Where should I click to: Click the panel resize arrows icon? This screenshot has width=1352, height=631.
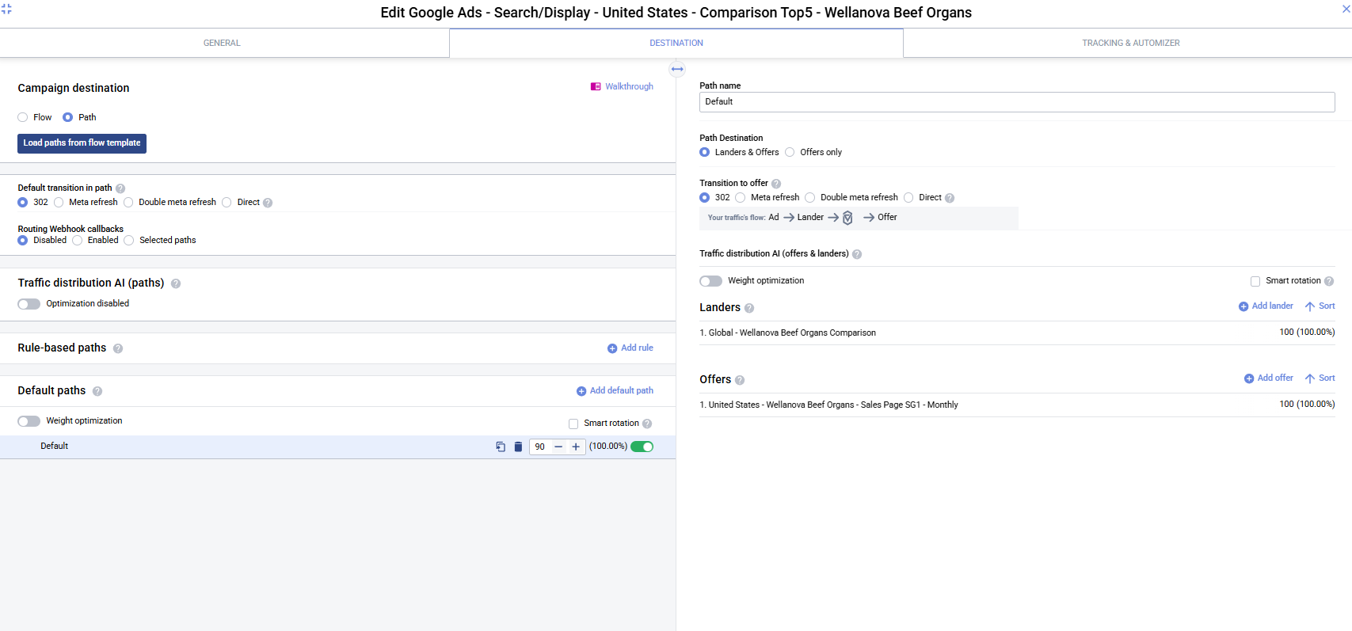tap(677, 69)
